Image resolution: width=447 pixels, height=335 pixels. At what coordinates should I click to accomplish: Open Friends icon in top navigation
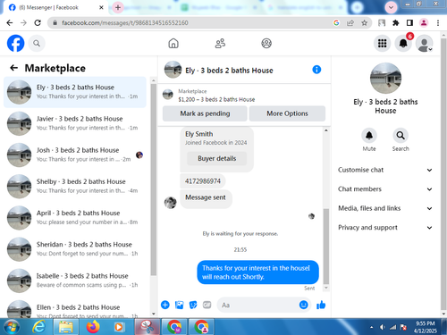coord(220,44)
